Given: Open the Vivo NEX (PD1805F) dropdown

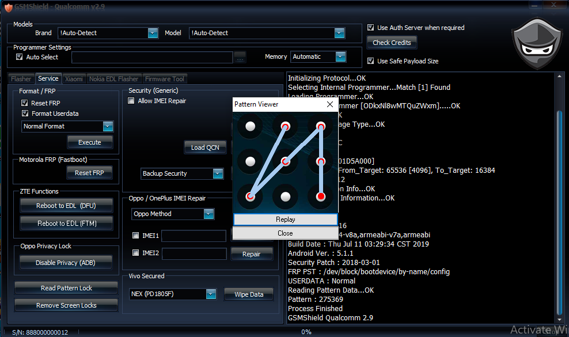Looking at the screenshot, I should click(x=211, y=294).
